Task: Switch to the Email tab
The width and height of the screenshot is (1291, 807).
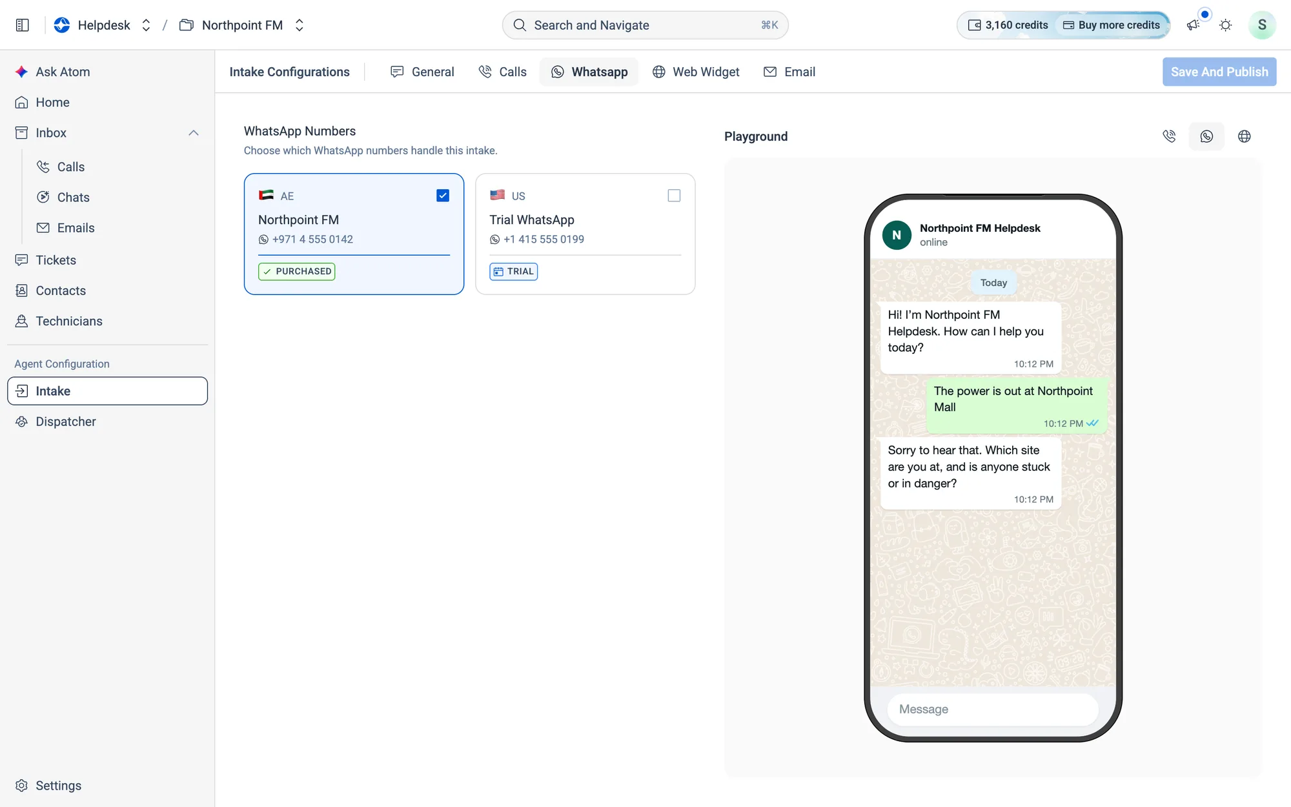Action: [789, 72]
